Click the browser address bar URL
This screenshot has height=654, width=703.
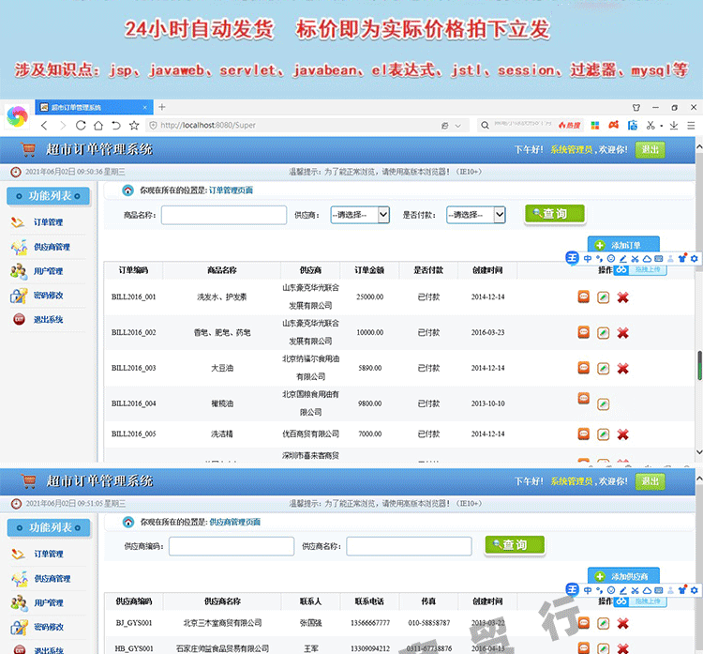208,125
